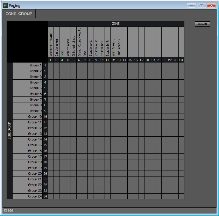Select the Reception/Cafe zone column header

click(x=51, y=42)
